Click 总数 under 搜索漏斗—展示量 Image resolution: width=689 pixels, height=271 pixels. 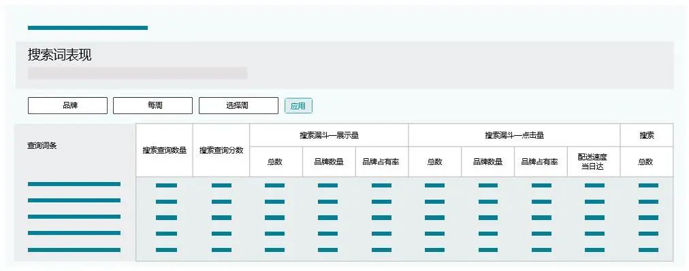coord(276,162)
